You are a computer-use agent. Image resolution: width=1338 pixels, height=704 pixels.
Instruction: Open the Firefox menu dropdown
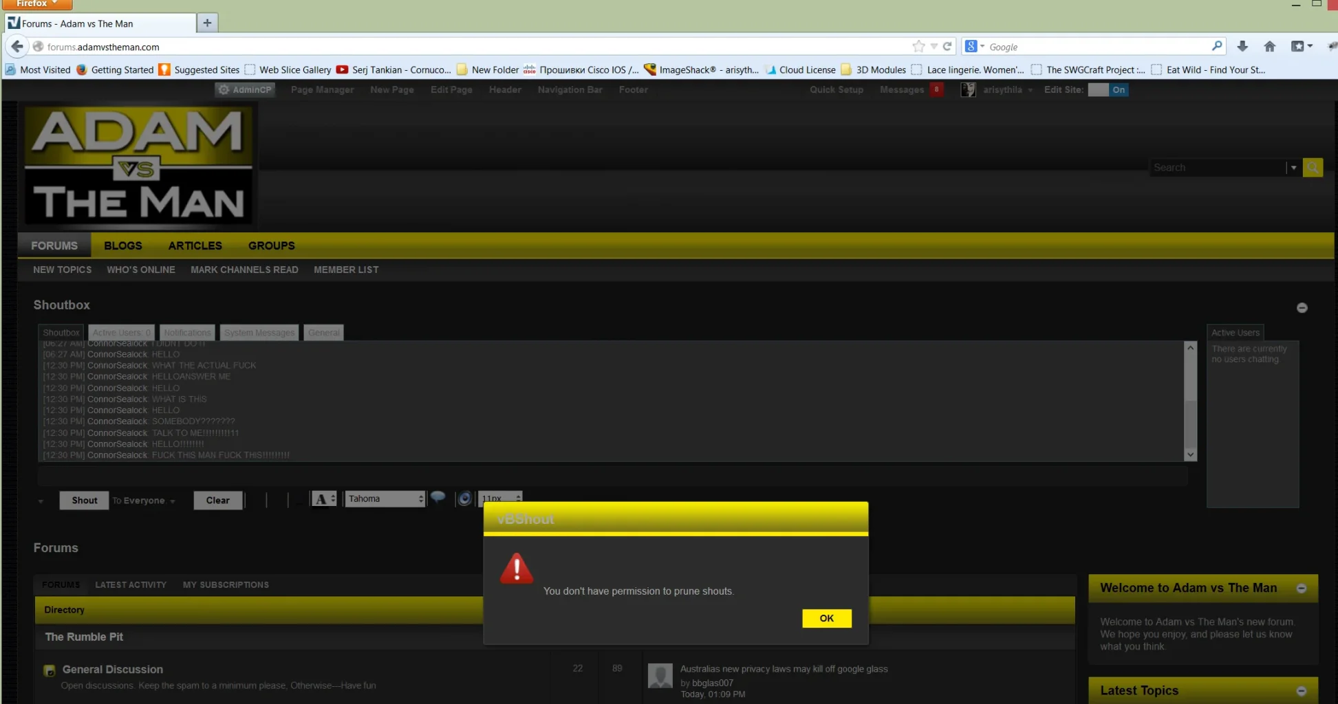[x=36, y=4]
